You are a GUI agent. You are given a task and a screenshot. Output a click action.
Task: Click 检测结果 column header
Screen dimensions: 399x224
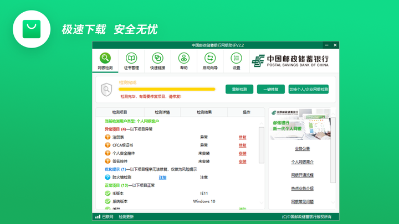pos(204,112)
